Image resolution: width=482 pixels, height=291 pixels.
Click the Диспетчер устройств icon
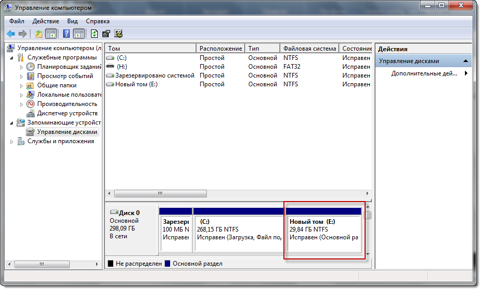tap(30, 113)
